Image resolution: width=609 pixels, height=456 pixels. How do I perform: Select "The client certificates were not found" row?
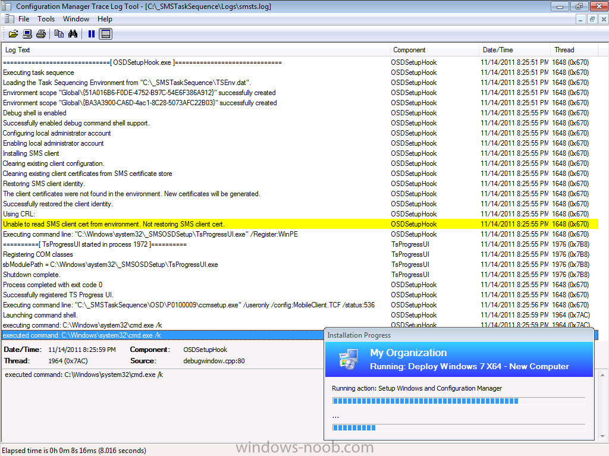pos(300,194)
